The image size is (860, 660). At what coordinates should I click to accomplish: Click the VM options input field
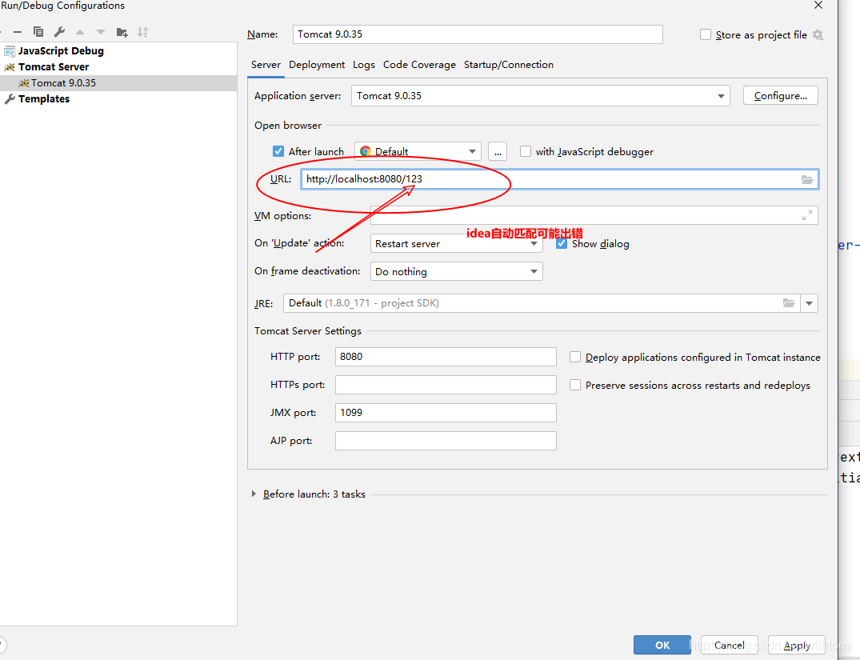coord(594,216)
